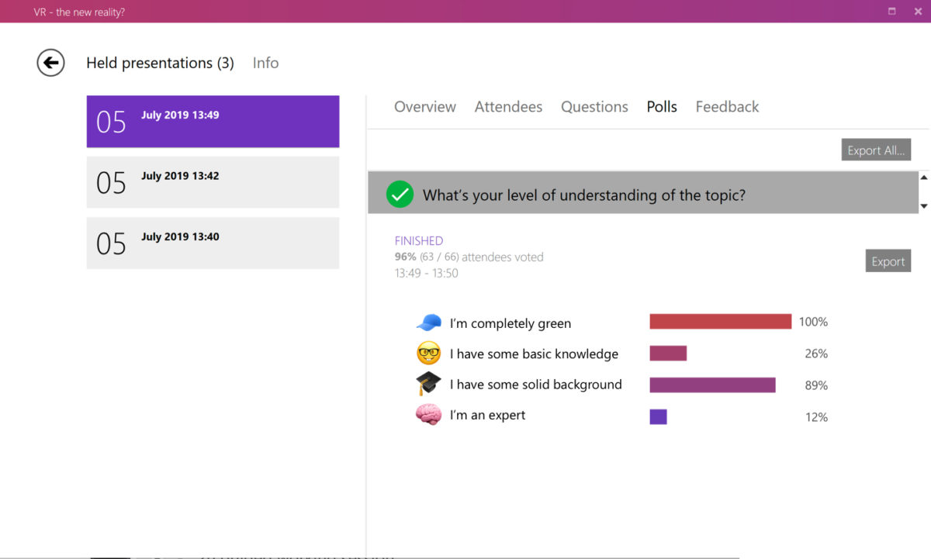Click the brain emoji next to 'I'm an expert'

(x=428, y=415)
